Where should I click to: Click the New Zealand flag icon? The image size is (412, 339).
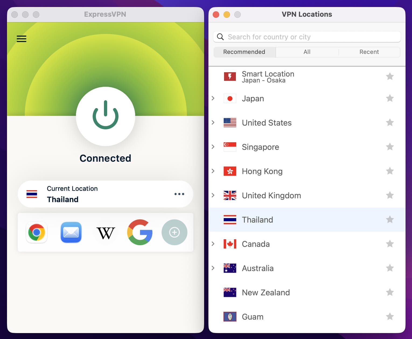tap(230, 292)
